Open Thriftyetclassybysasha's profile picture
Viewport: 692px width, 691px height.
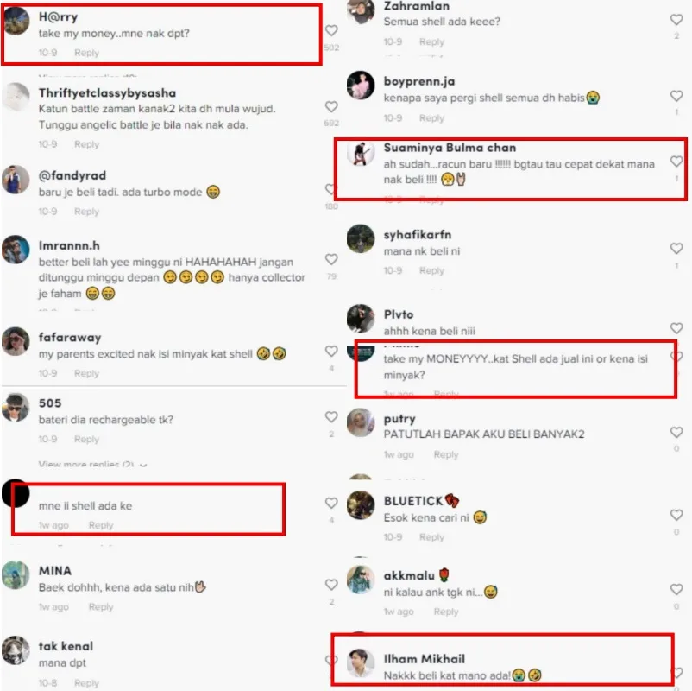tap(16, 97)
